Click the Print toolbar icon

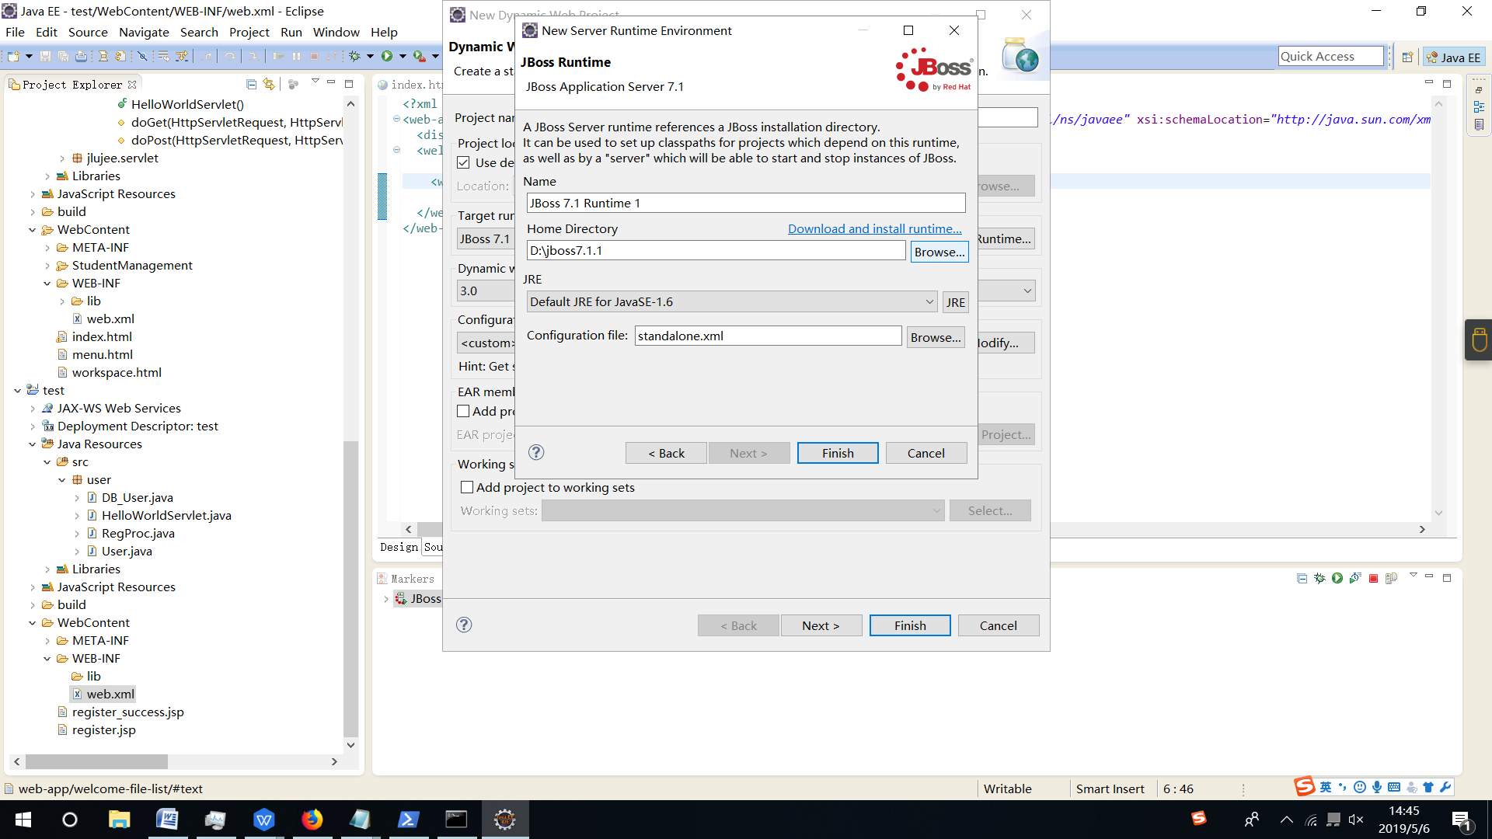(x=81, y=56)
